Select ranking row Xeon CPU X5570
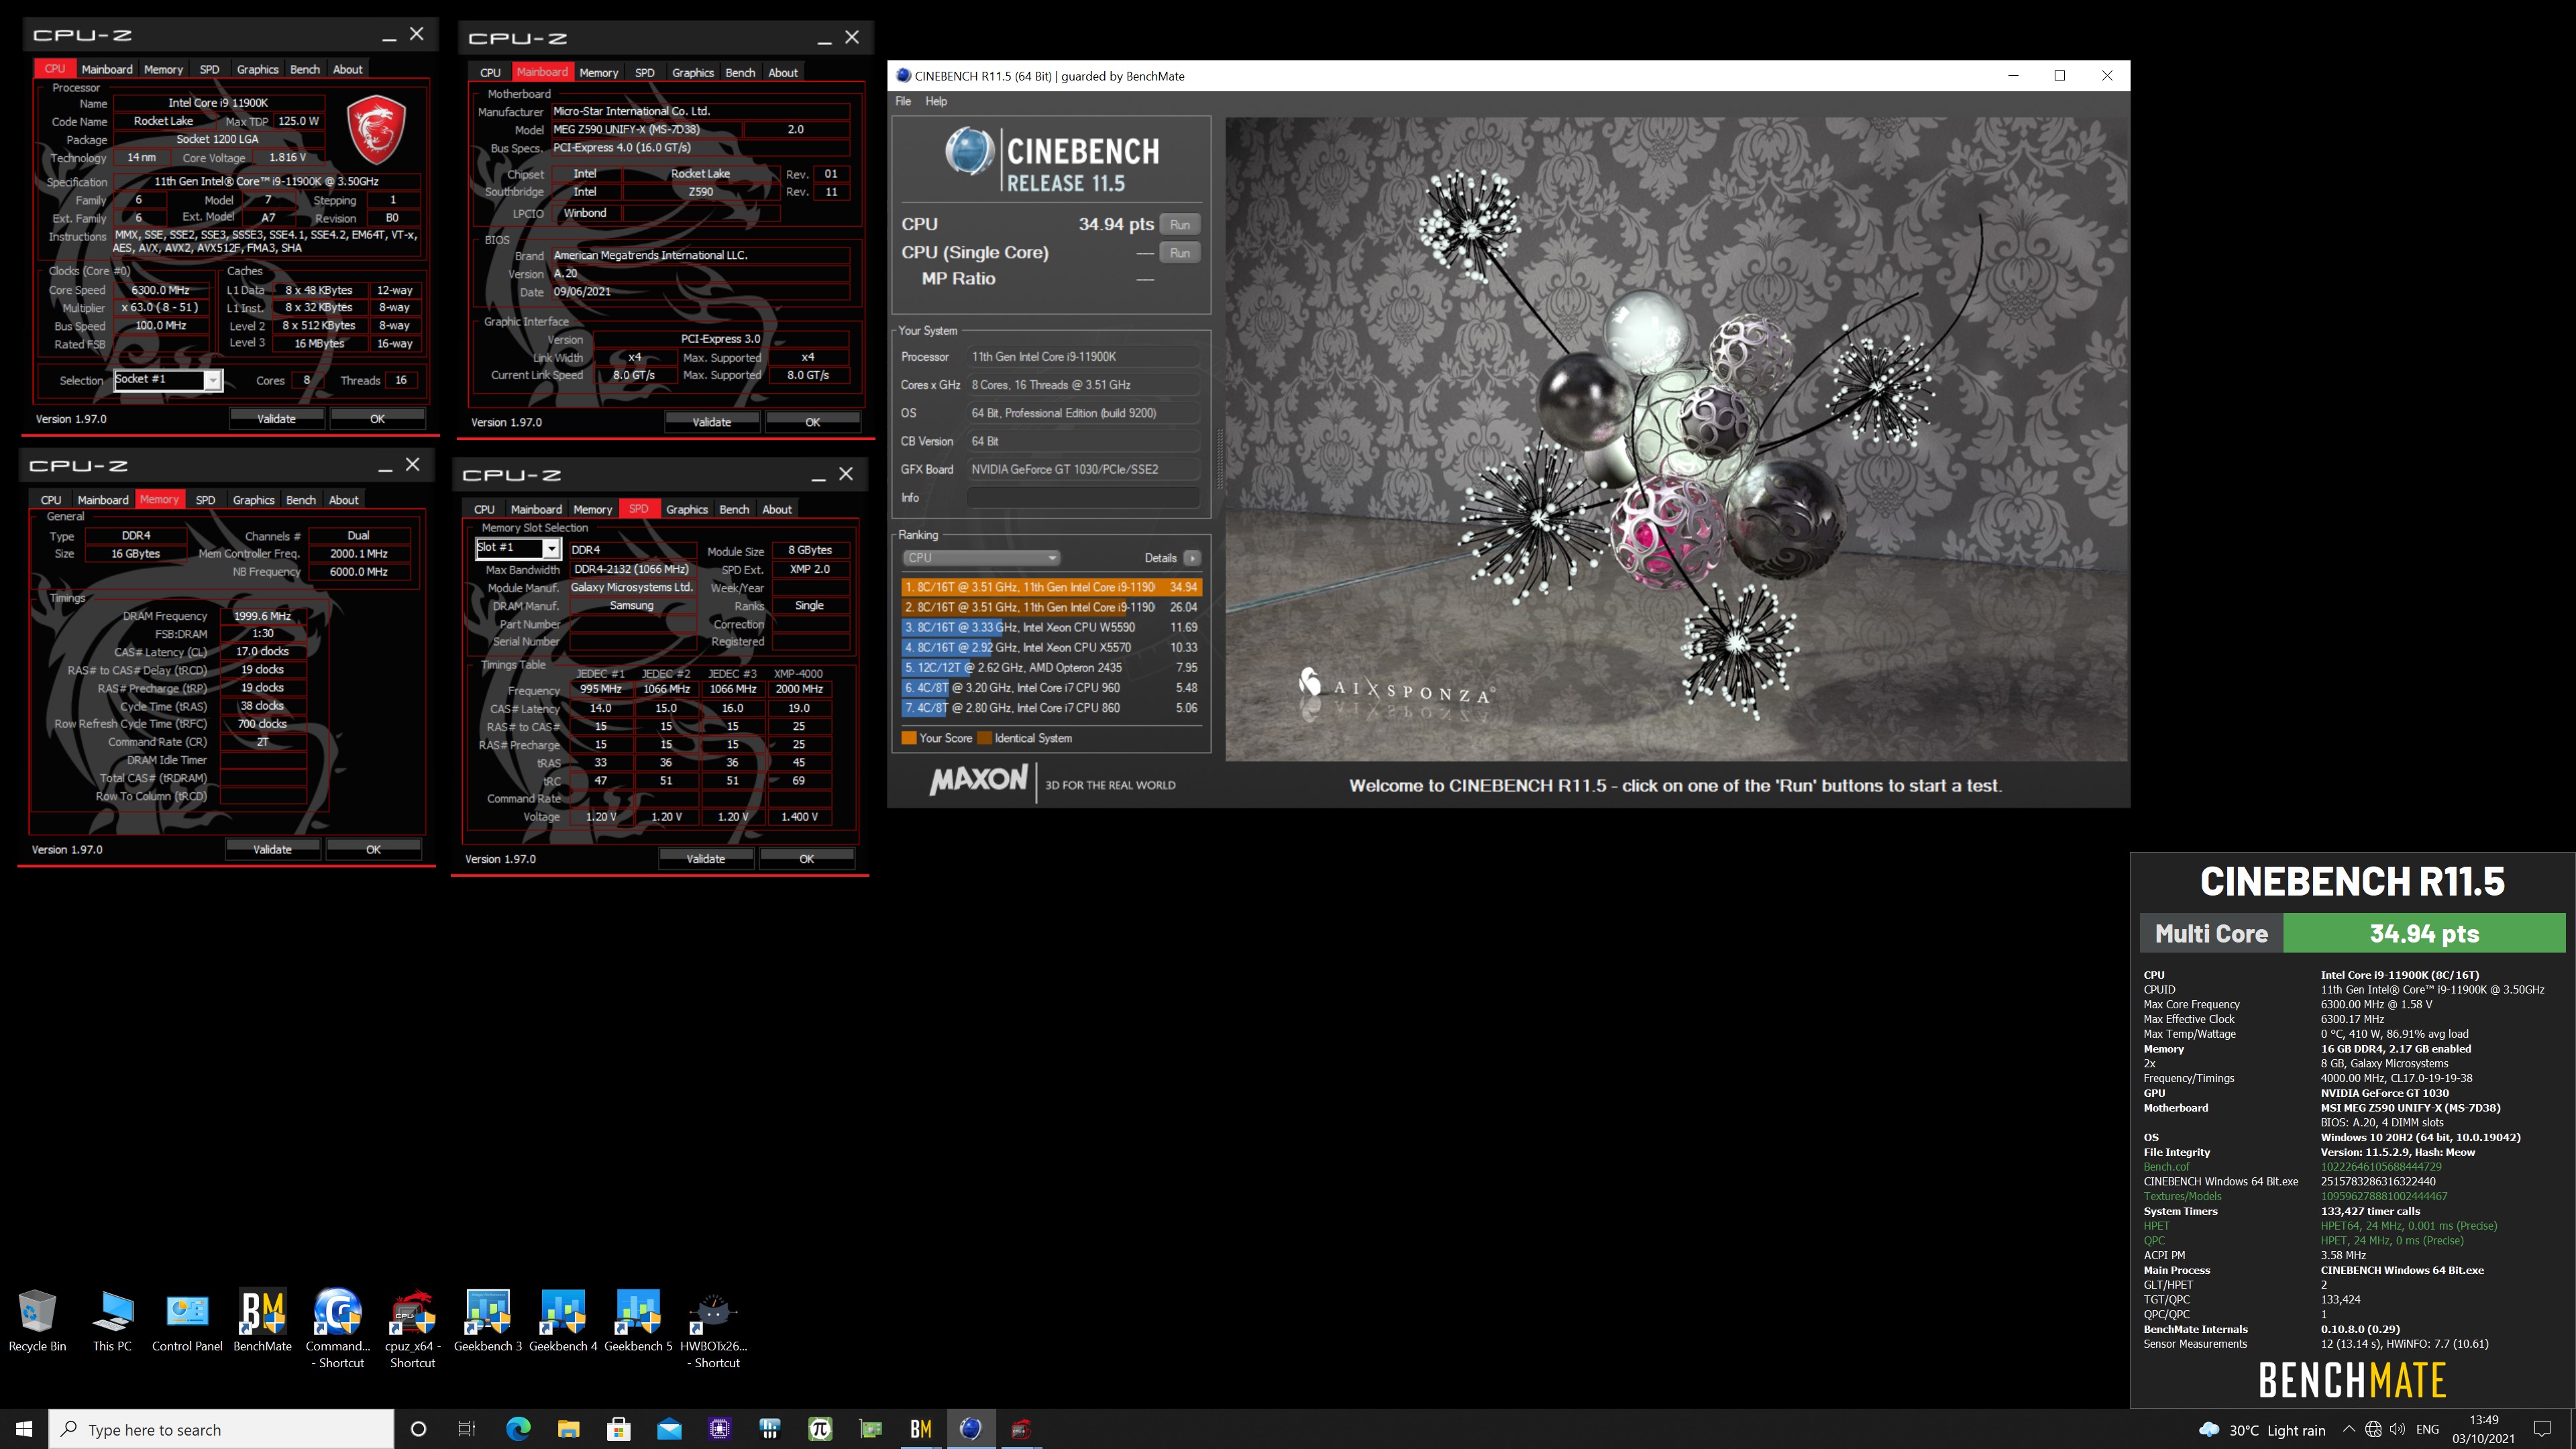This screenshot has width=2576, height=1449. click(x=1050, y=647)
